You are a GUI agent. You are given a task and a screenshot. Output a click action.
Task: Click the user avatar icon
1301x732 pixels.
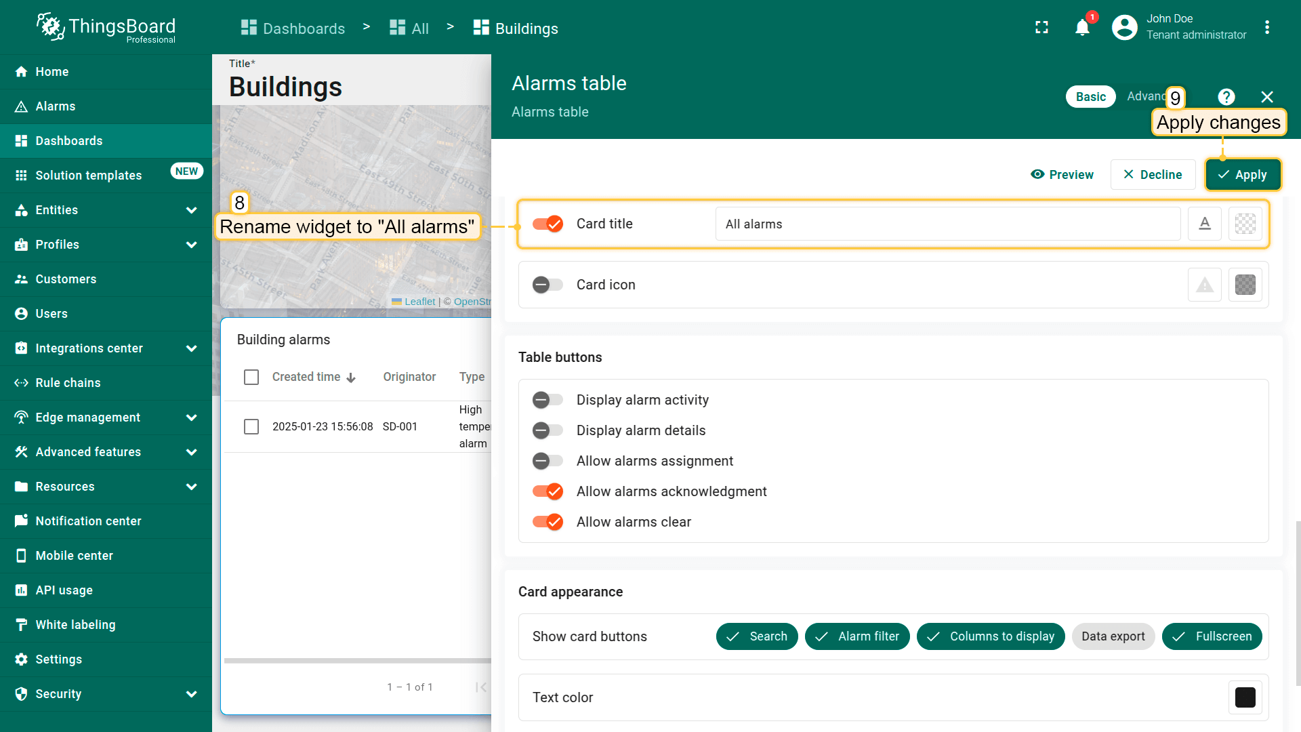point(1124,28)
